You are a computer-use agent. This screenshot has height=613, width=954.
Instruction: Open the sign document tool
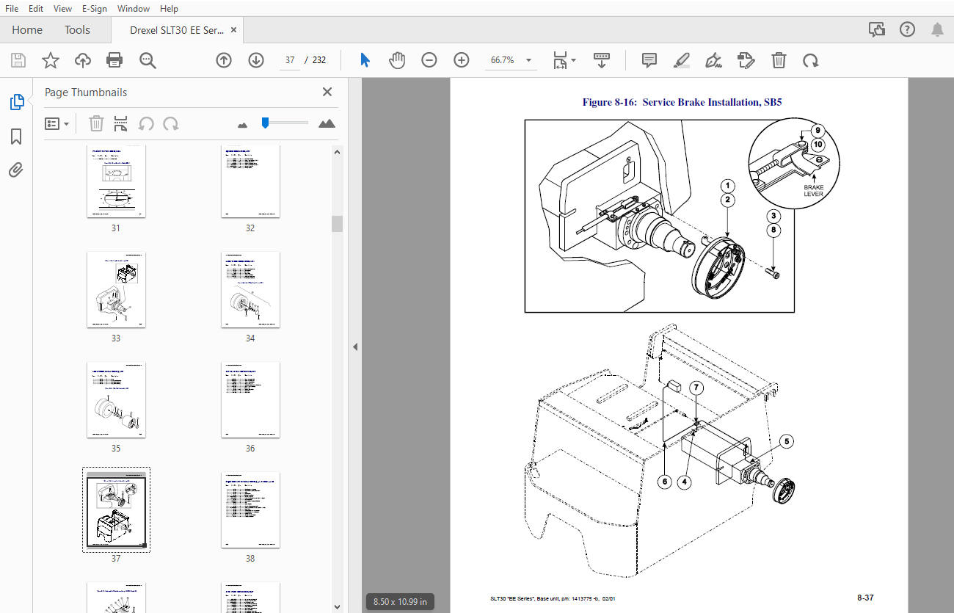point(713,60)
